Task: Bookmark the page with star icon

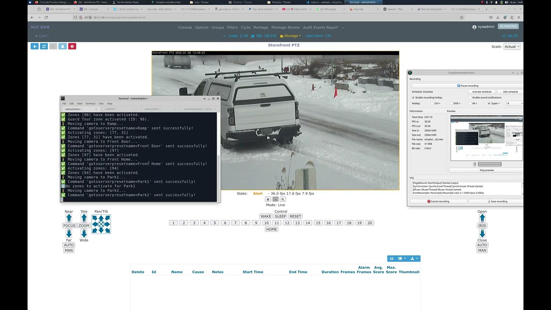Action: pos(461,18)
